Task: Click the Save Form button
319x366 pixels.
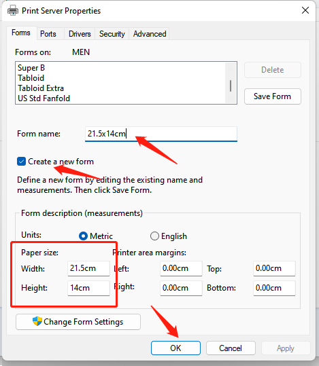Action: click(x=273, y=96)
